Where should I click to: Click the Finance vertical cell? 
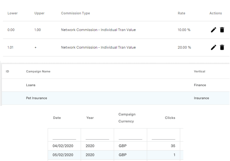pos(200,85)
